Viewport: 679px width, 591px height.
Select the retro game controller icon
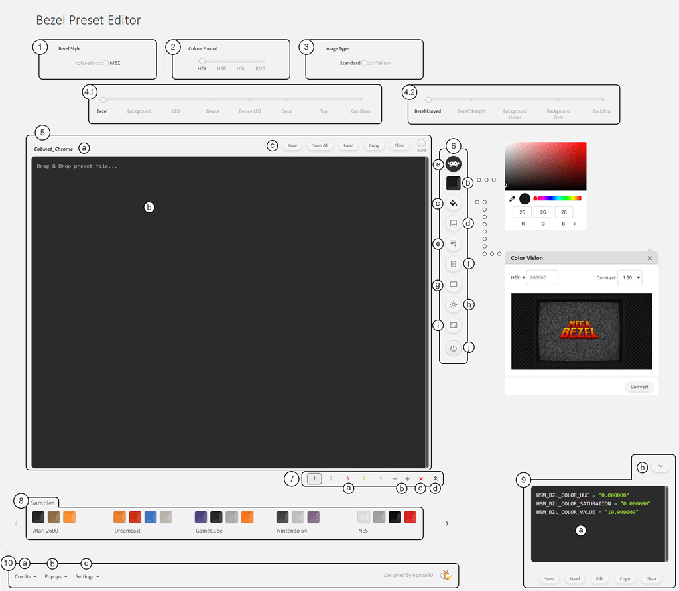coord(453,163)
